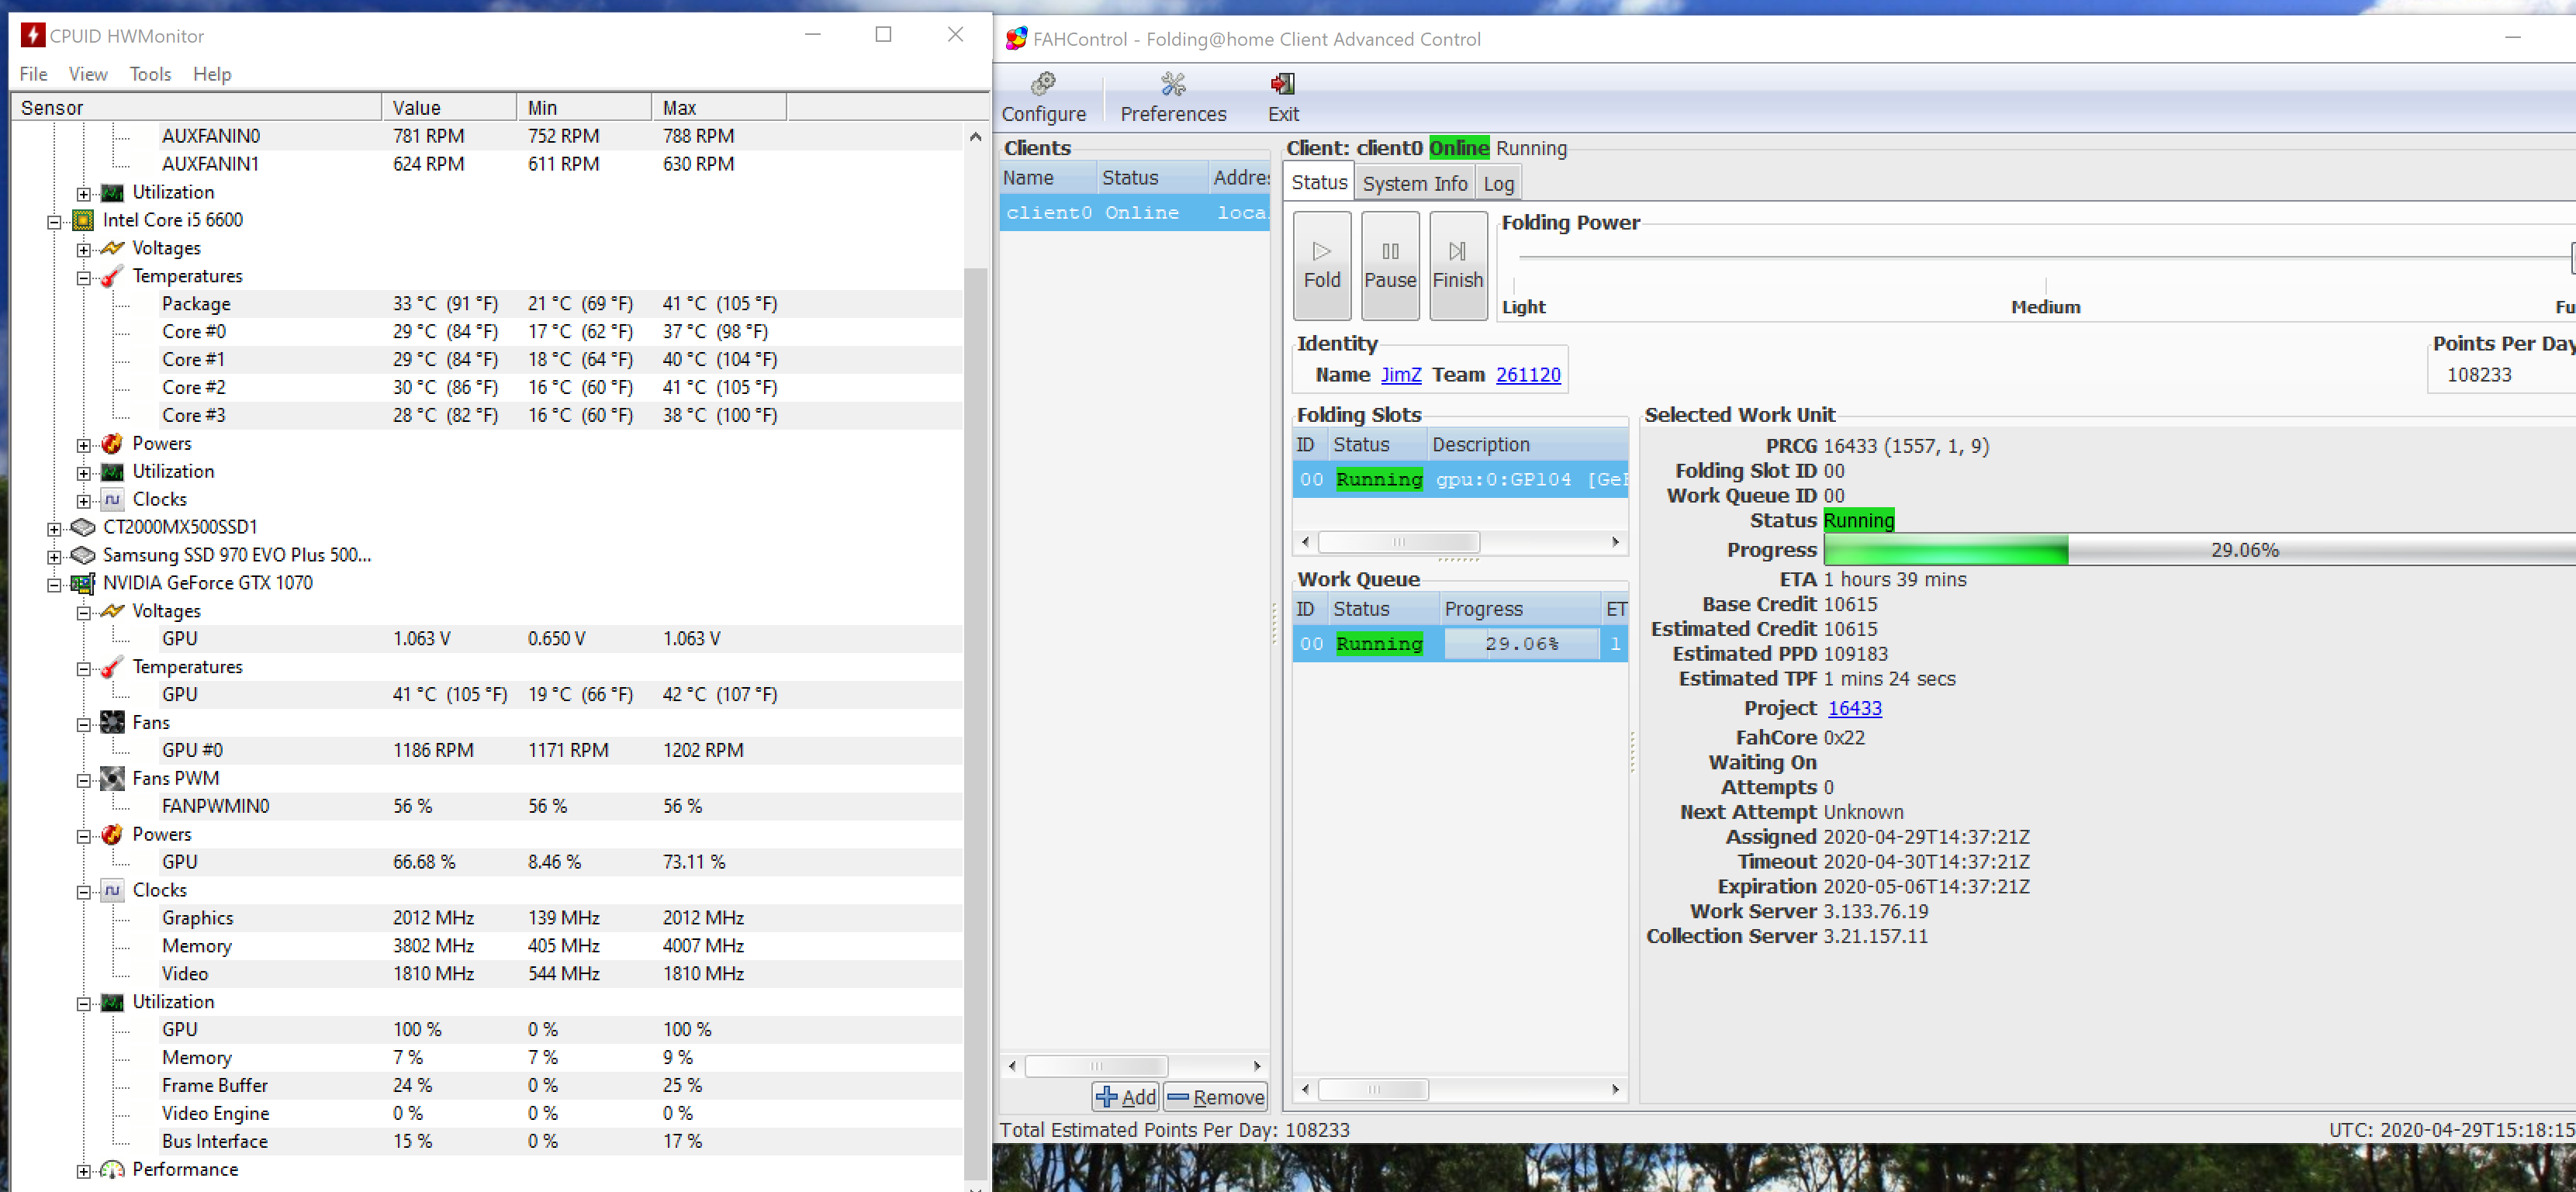The width and height of the screenshot is (2576, 1192).
Task: Collapse the NVIDIA GeForce GTX 1070 node
Action: (54, 584)
